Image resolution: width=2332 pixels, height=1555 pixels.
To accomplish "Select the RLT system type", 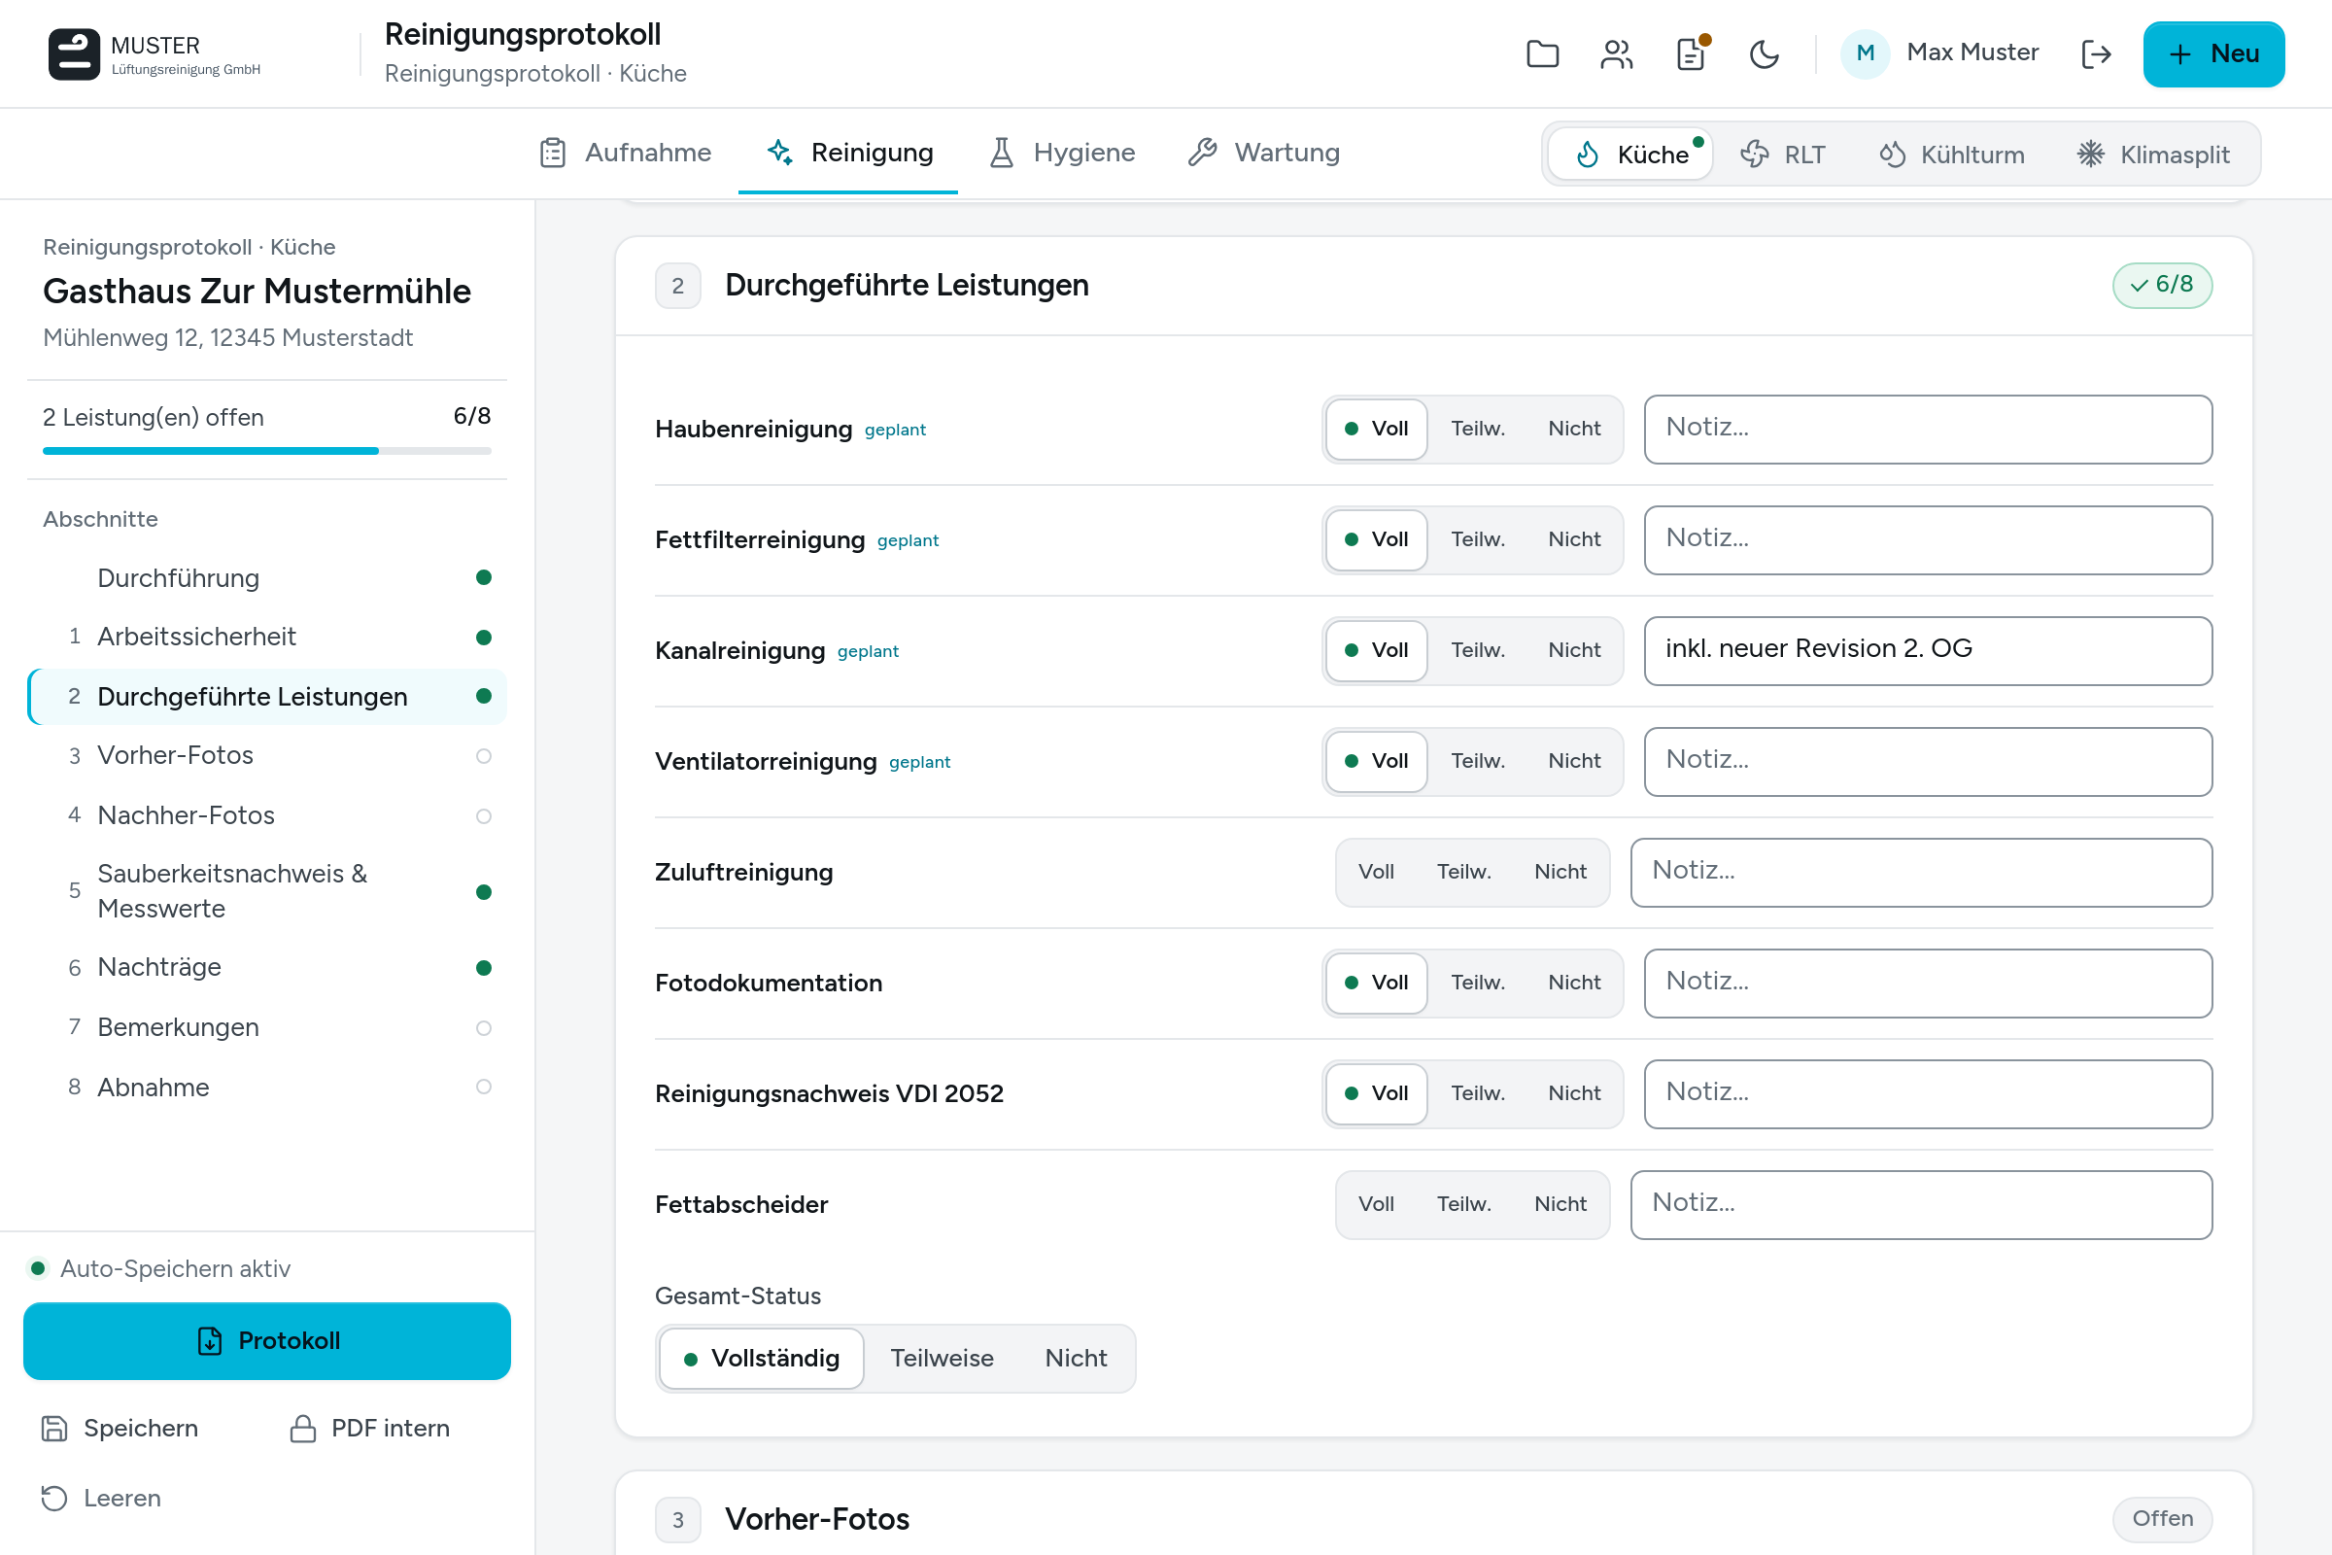I will pos(1783,155).
